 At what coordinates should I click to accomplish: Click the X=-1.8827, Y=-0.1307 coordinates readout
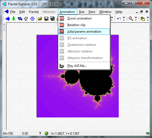click(x=65, y=133)
